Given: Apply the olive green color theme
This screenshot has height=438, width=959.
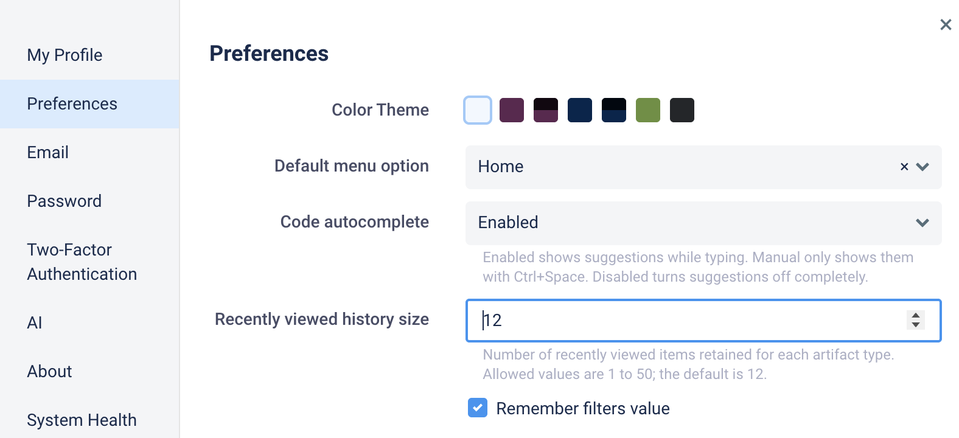Looking at the screenshot, I should click(648, 110).
